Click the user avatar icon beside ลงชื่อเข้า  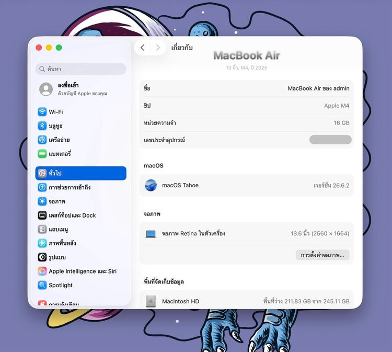(x=46, y=89)
